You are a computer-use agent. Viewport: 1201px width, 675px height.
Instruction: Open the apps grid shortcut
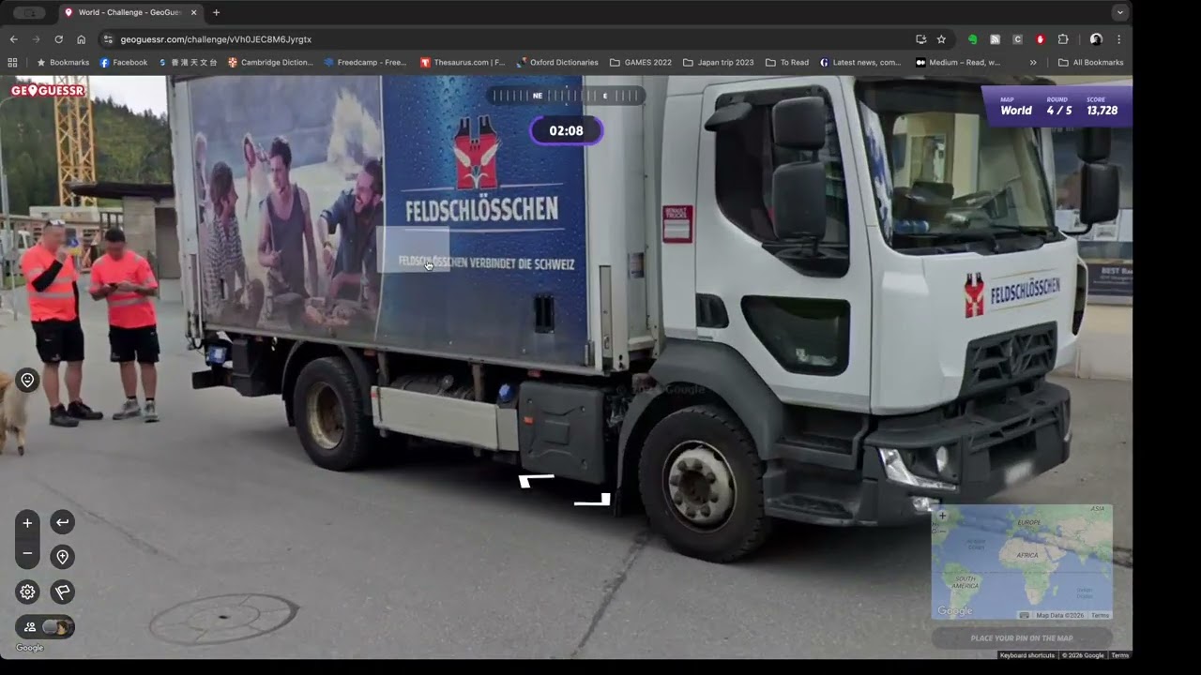coord(12,62)
